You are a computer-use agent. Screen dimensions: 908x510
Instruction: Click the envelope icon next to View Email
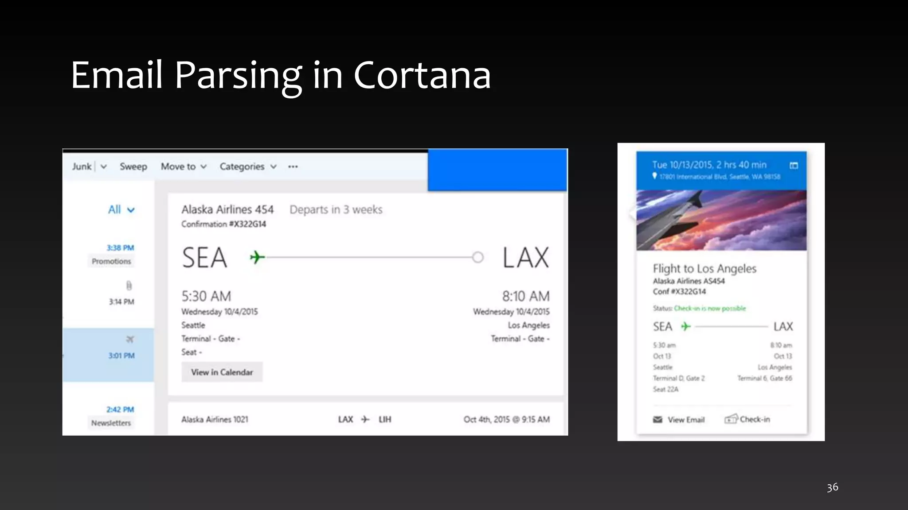point(658,420)
